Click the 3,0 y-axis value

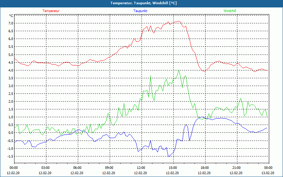point(11,86)
